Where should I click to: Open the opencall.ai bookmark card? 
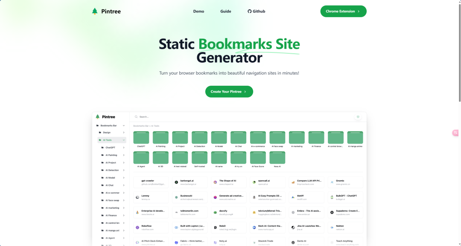[x=268, y=182]
